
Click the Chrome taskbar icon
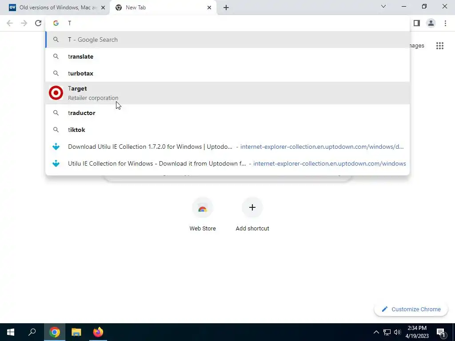click(55, 332)
